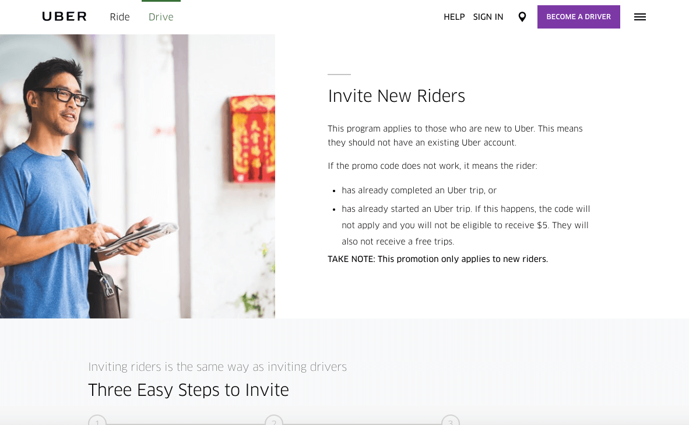Image resolution: width=689 pixels, height=425 pixels.
Task: Click the TAKE NOTE promotion text
Action: click(x=438, y=259)
